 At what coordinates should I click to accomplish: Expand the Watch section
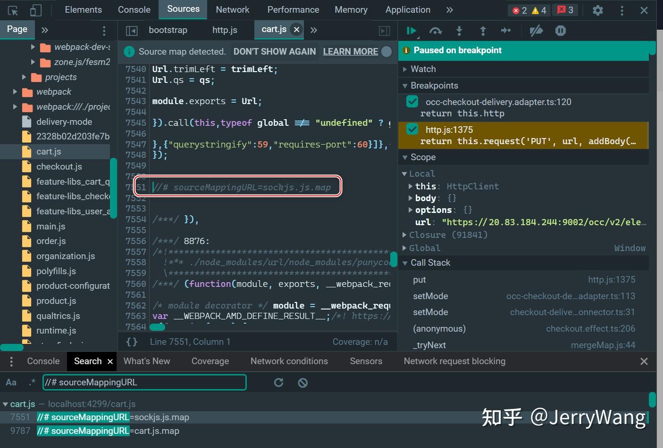click(405, 69)
